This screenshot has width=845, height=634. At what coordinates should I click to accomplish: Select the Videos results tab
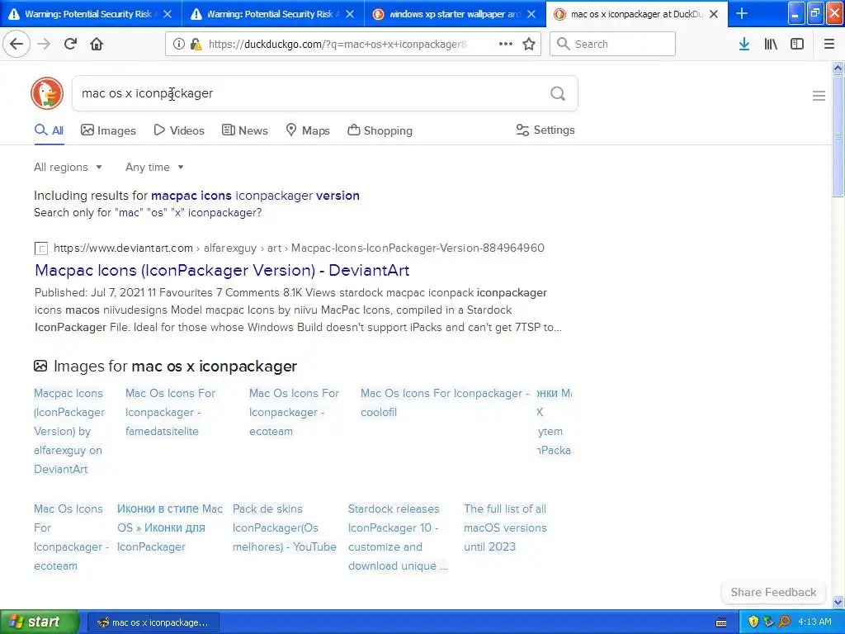[179, 130]
